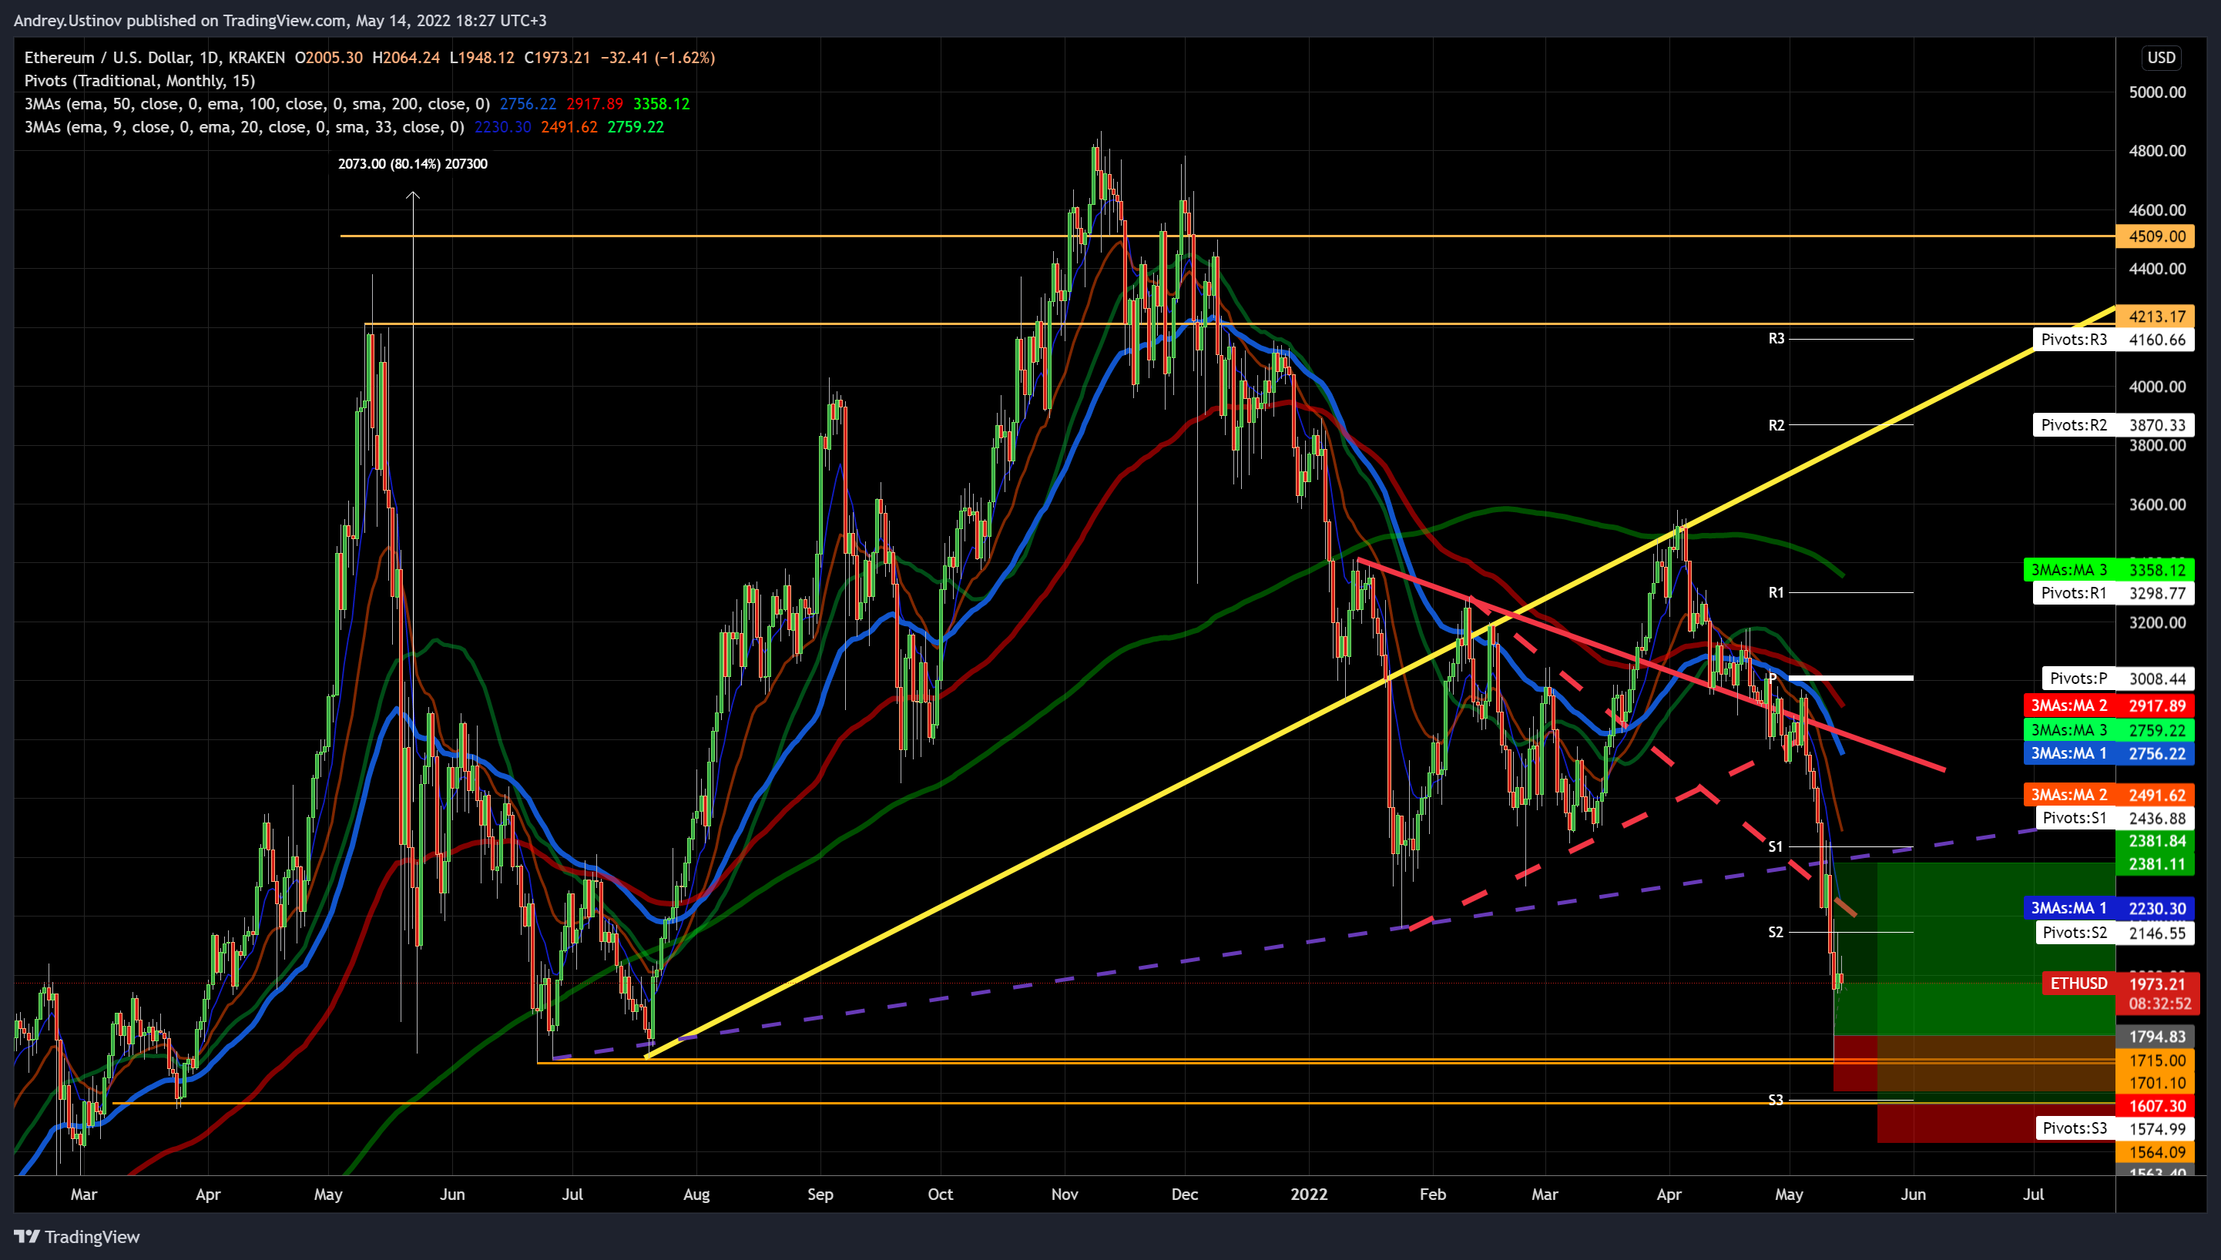Click the 5000.00 price scale value
This screenshot has height=1260, width=2221.
point(2157,92)
